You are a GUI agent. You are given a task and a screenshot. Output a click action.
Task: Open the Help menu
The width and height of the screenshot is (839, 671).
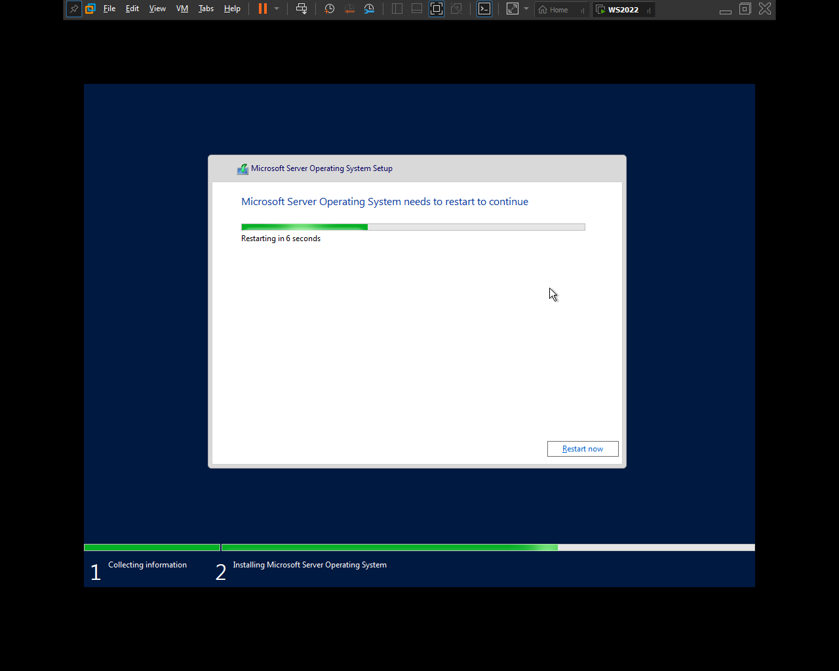232,9
